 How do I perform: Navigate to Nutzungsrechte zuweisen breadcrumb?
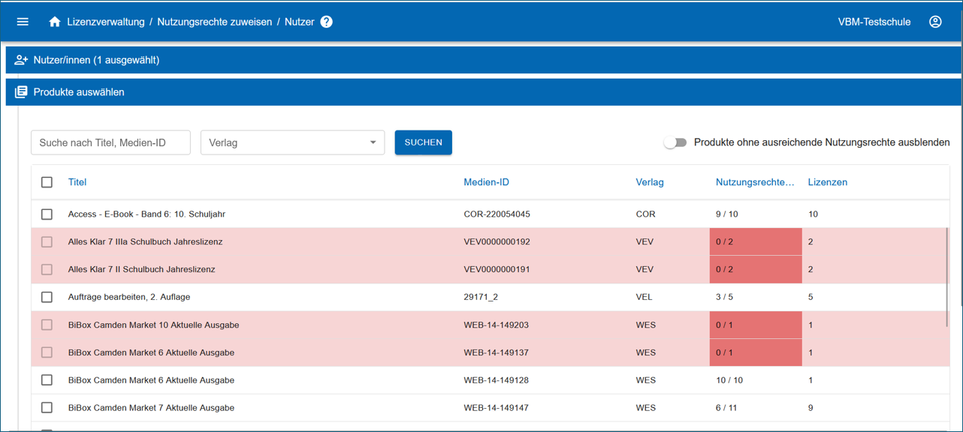click(214, 22)
